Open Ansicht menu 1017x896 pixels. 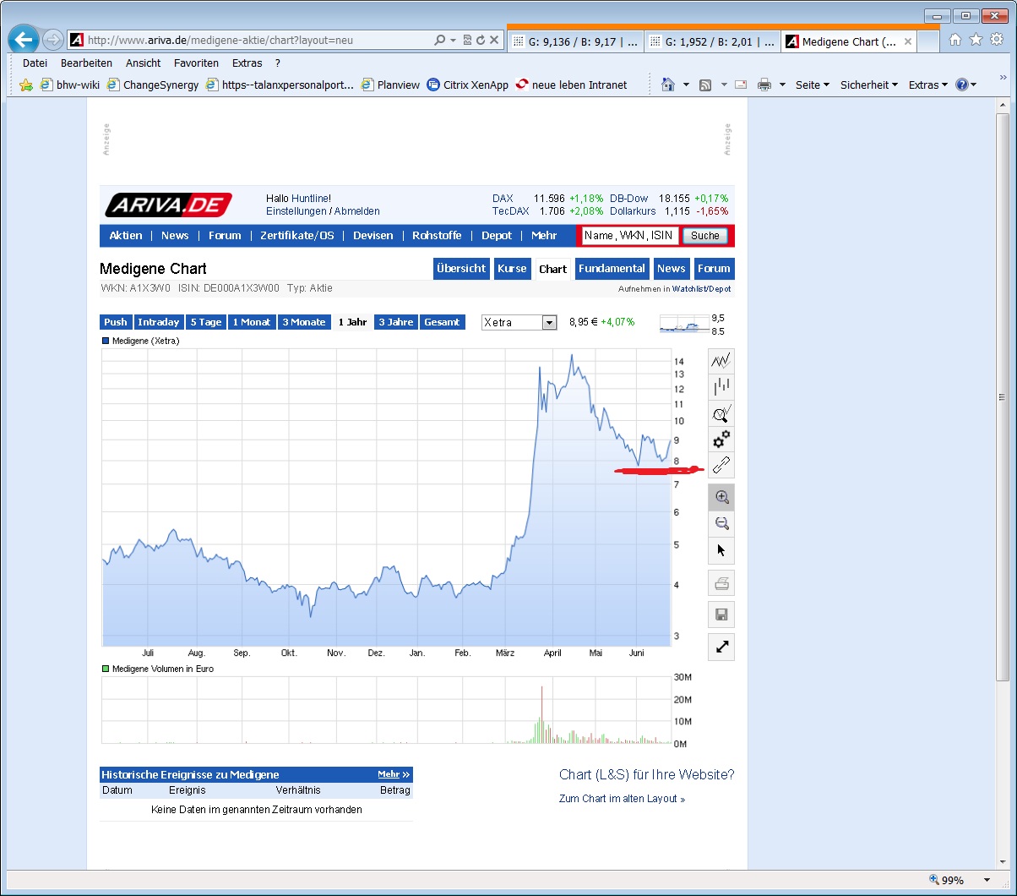point(144,63)
